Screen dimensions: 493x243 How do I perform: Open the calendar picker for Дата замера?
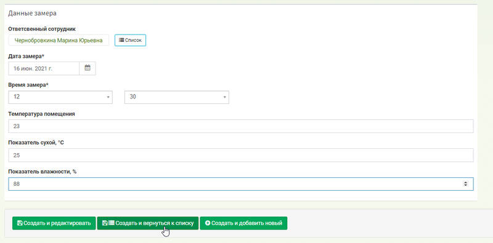click(88, 68)
